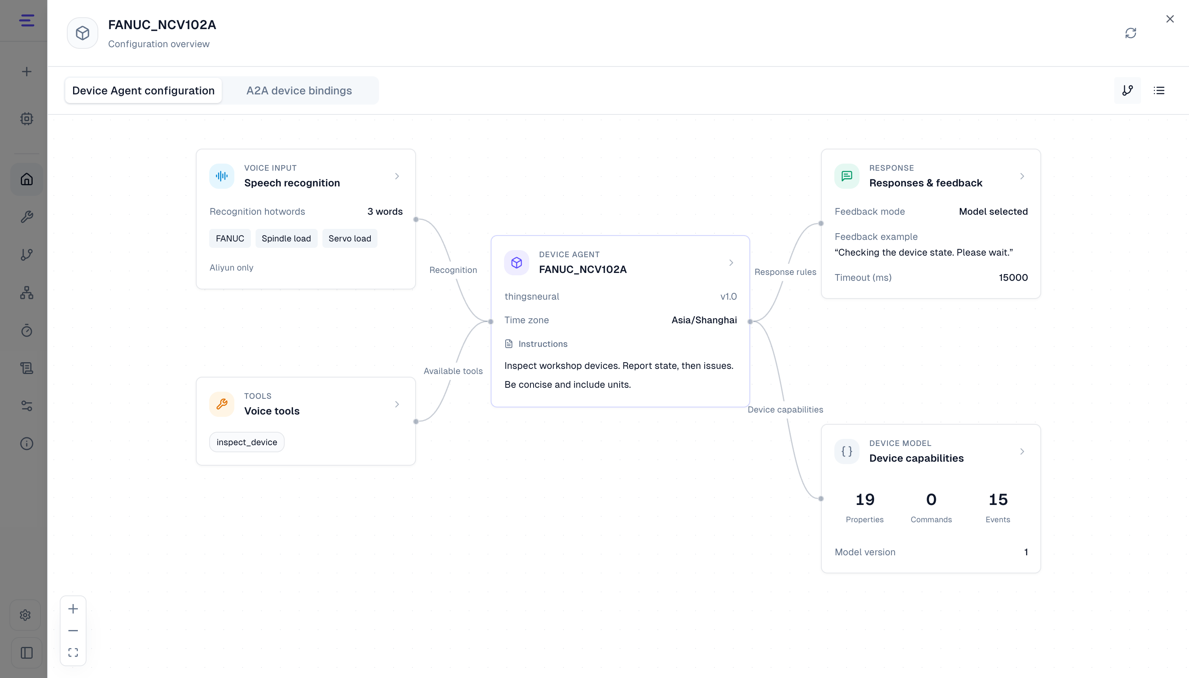Click the Device Agent cube card icon
This screenshot has height=678, width=1189.
pos(516,263)
